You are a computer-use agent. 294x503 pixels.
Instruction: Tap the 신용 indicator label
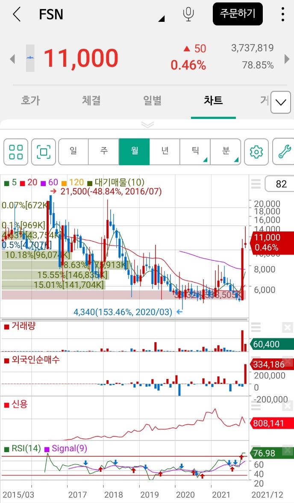(16, 404)
